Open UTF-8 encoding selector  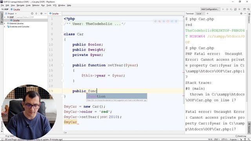click(225, 139)
